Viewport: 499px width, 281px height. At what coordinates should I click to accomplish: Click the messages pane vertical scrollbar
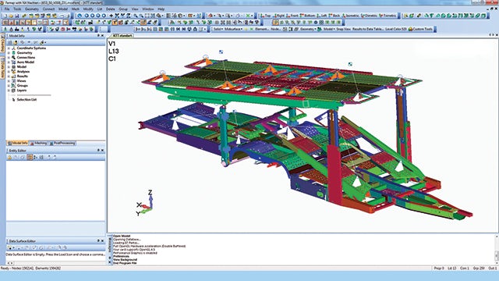pos(497,251)
